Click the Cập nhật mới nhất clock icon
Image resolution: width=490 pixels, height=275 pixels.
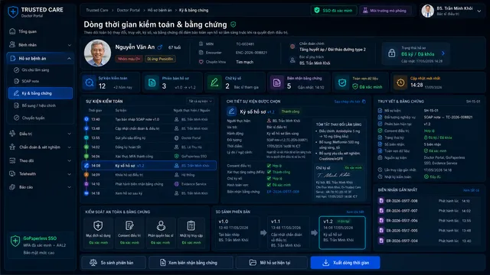(400, 82)
